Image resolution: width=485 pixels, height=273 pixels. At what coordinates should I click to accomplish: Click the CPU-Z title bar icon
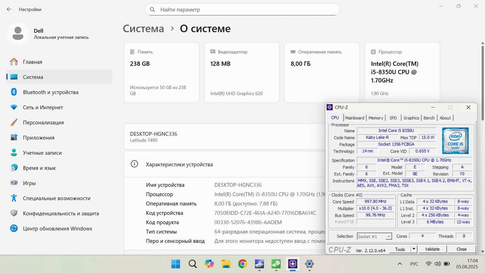point(330,107)
